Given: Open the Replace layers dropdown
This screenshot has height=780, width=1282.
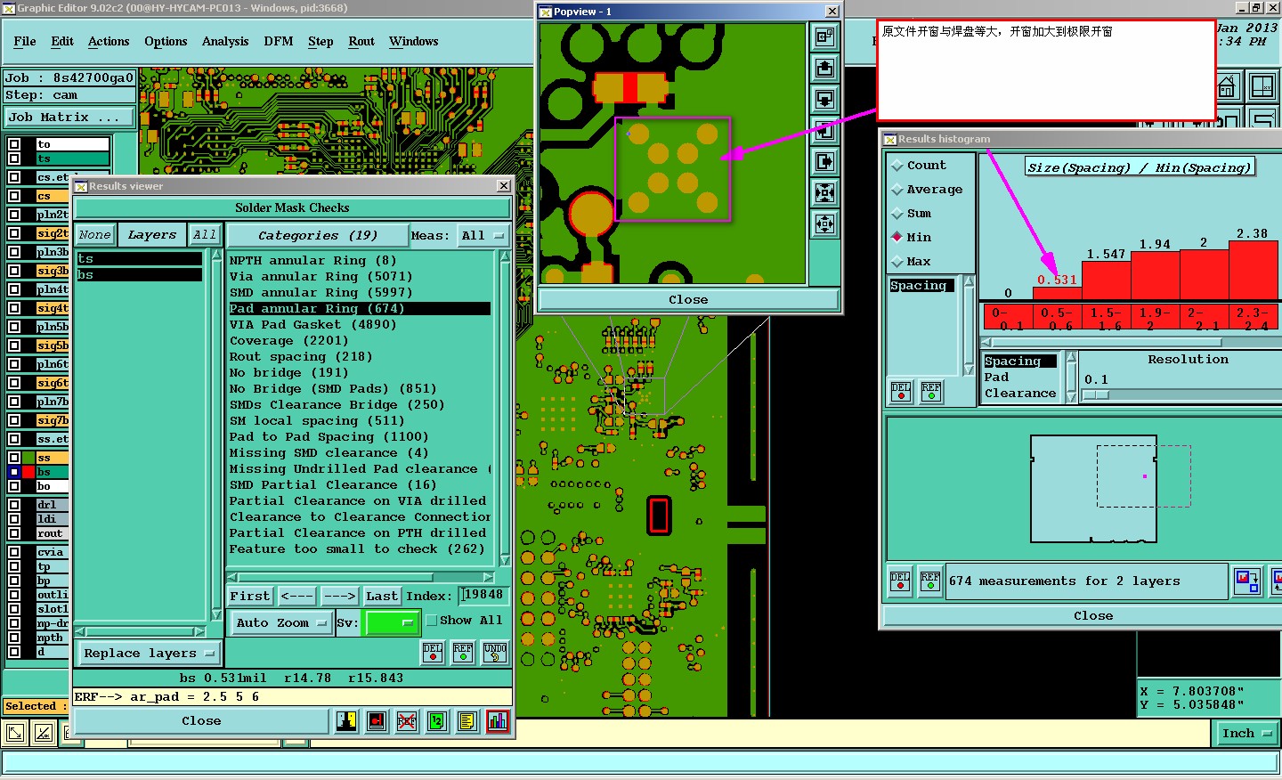Looking at the screenshot, I should [148, 654].
